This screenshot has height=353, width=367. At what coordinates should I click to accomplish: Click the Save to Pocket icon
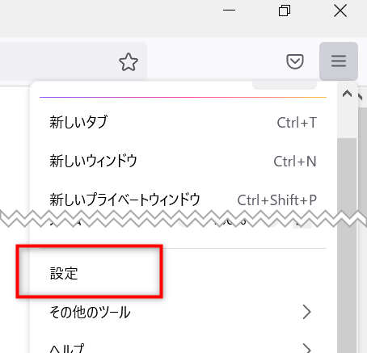[295, 61]
